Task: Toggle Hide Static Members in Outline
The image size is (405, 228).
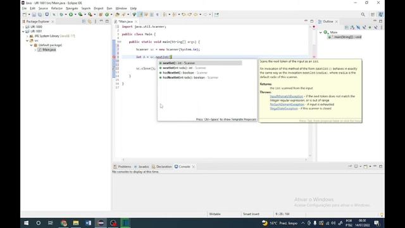Action: (x=364, y=27)
